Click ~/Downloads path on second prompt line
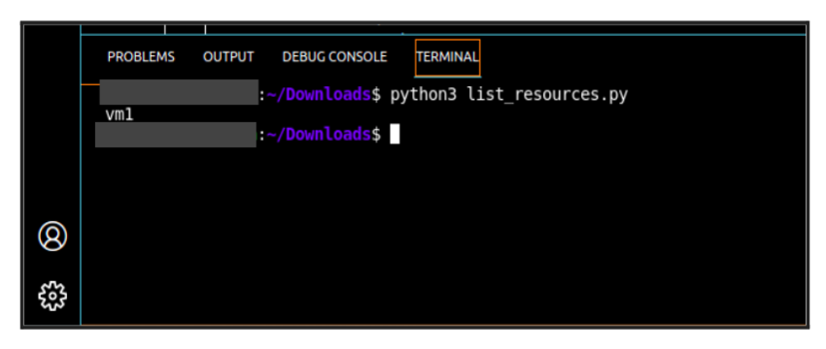 point(318,135)
